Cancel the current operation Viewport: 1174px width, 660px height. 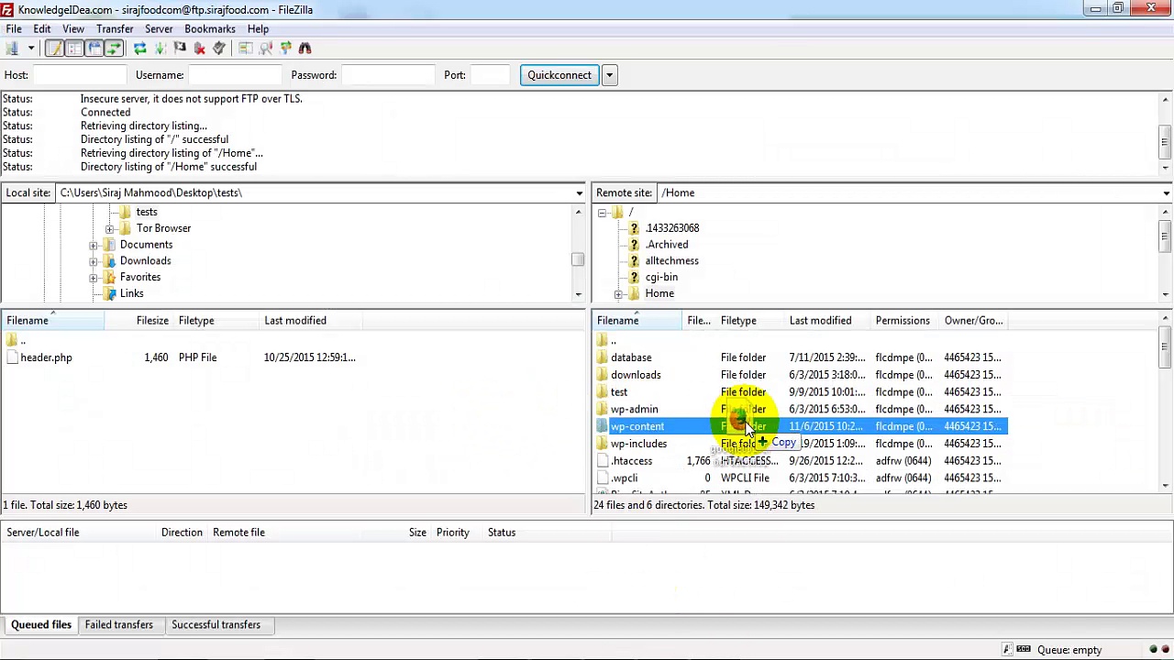180,48
